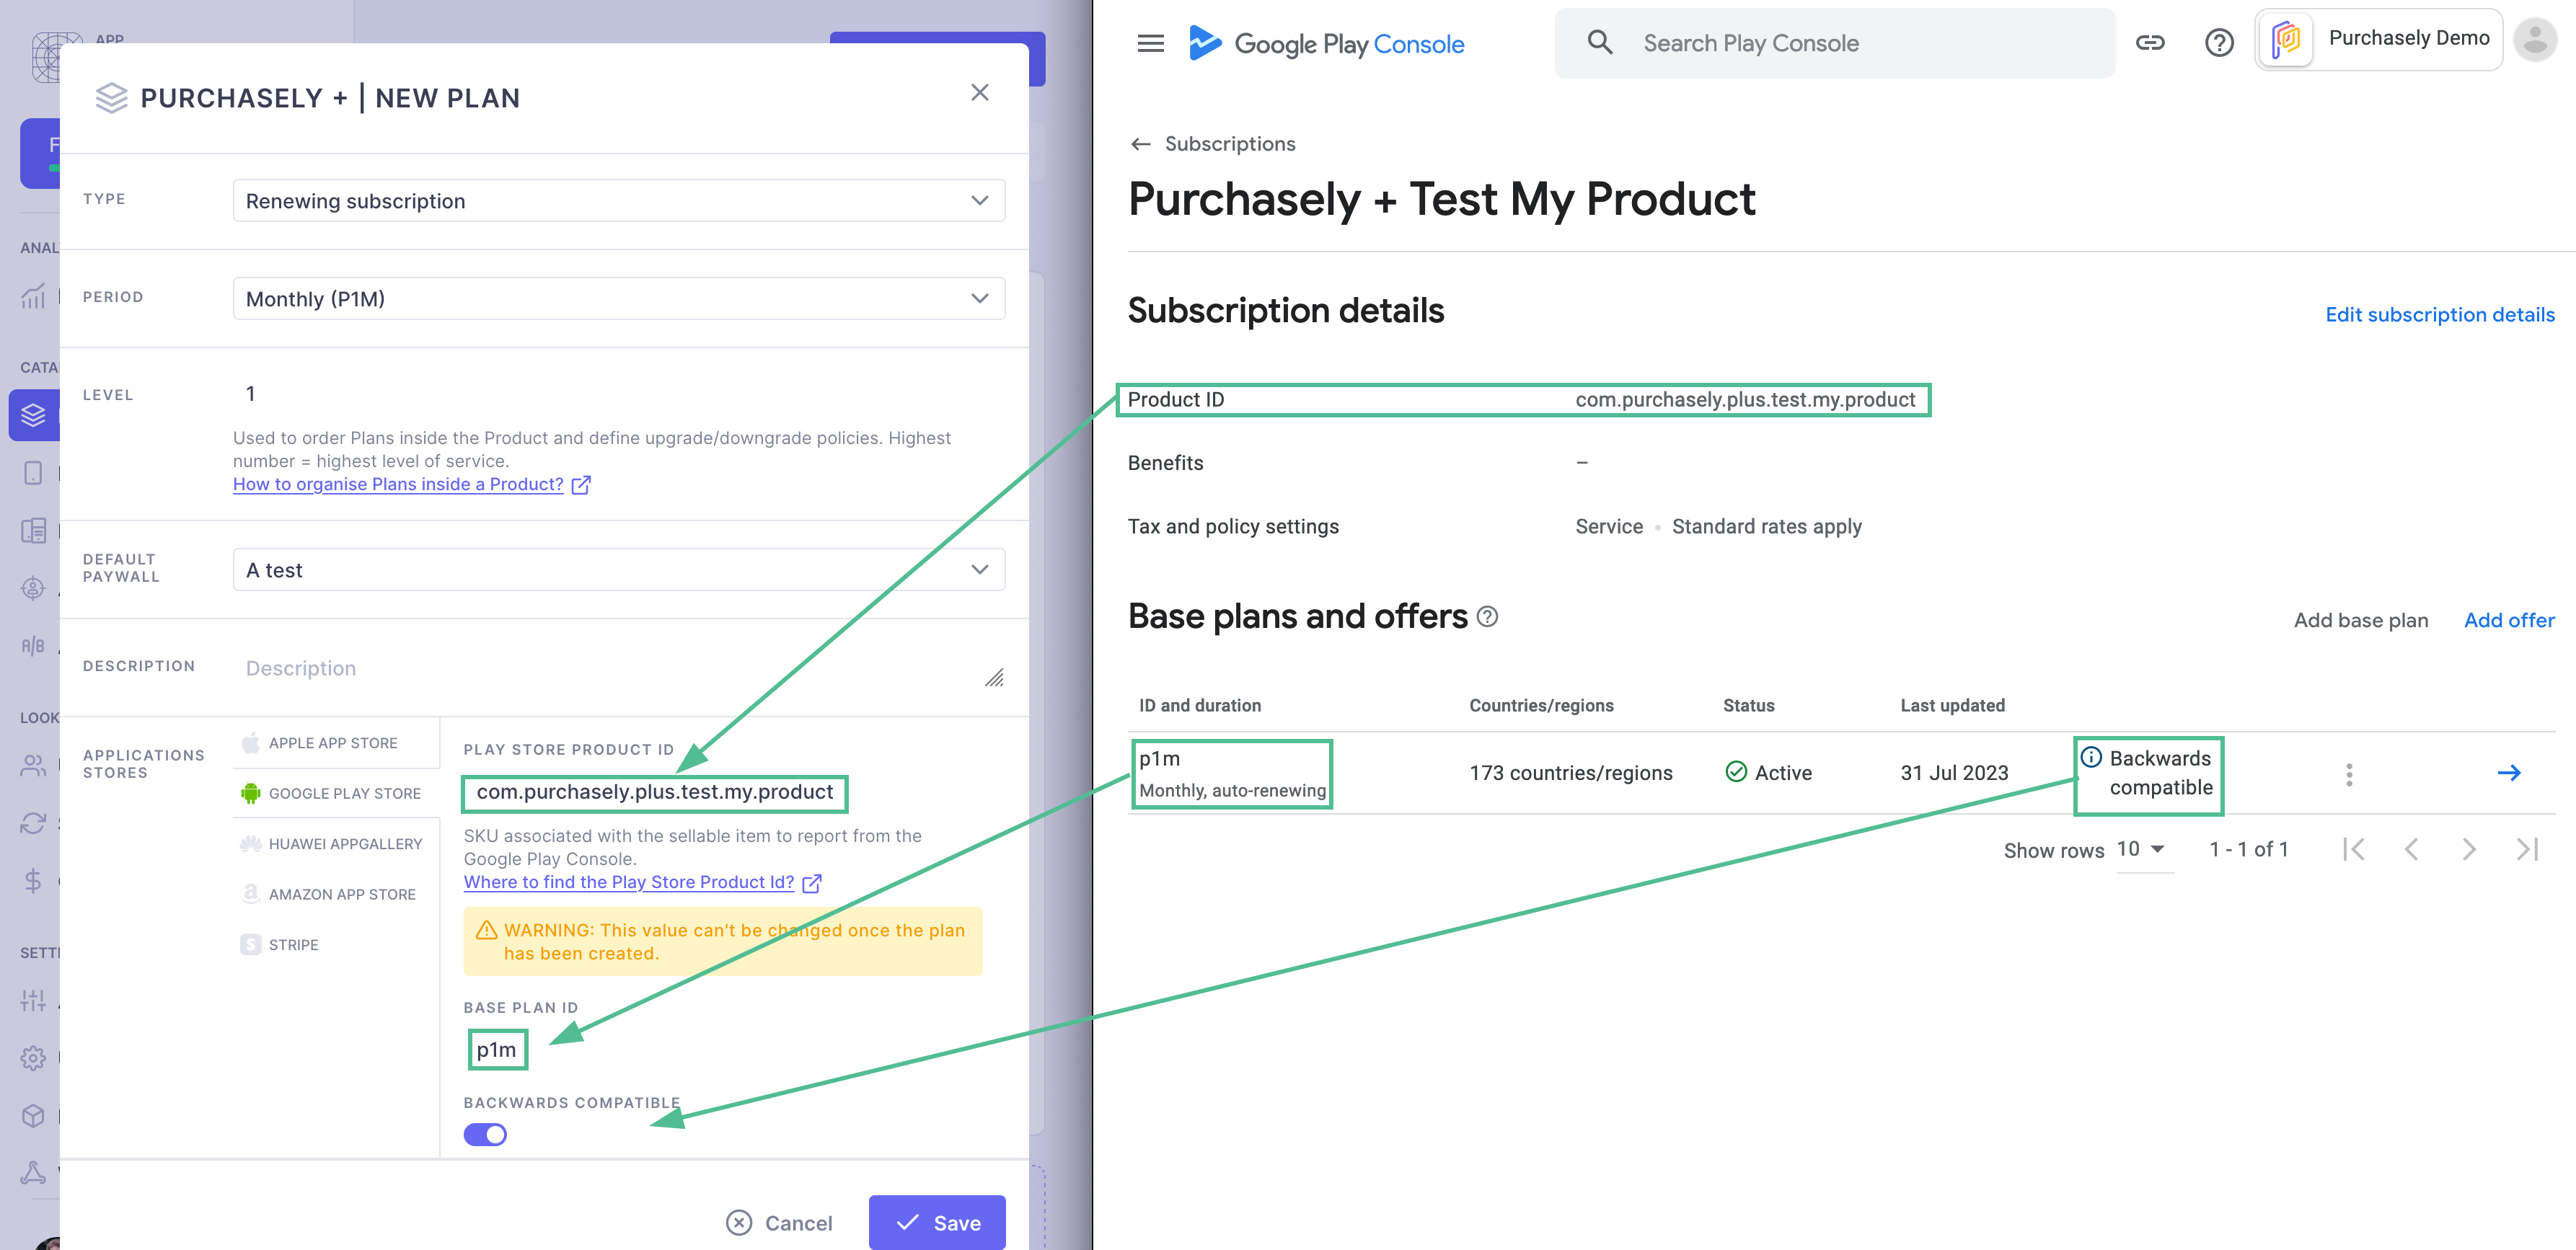Select the Huawei AppGallery tab
This screenshot has width=2576, height=1250.
coord(345,844)
